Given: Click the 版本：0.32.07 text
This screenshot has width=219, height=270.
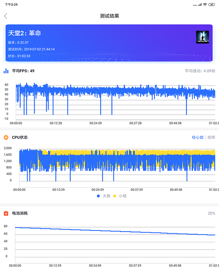Looking at the screenshot, I should 18,43.
